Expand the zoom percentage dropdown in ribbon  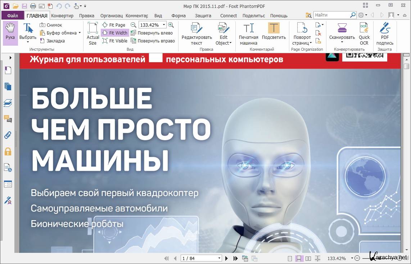(x=164, y=25)
